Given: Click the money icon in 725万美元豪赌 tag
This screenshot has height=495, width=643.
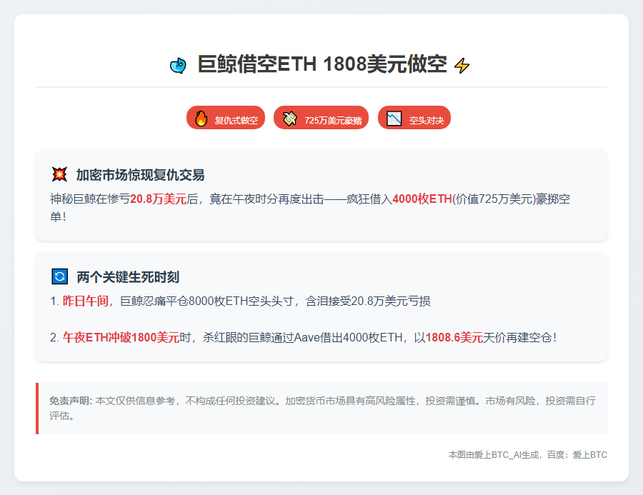Looking at the screenshot, I should tap(290, 119).
